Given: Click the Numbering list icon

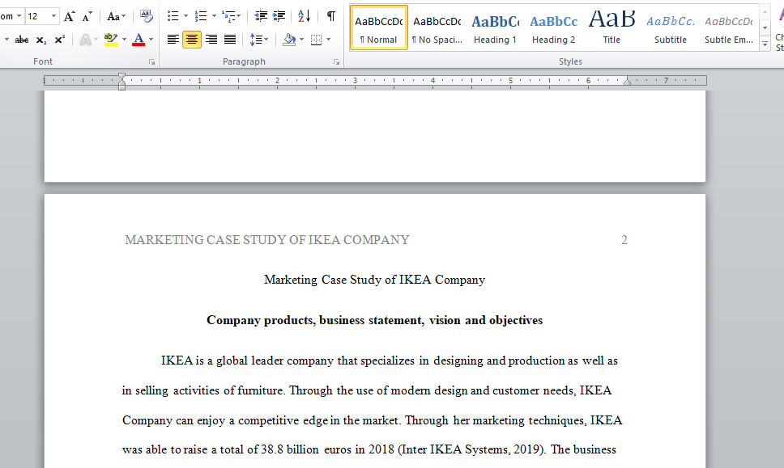Looking at the screenshot, I should point(201,16).
